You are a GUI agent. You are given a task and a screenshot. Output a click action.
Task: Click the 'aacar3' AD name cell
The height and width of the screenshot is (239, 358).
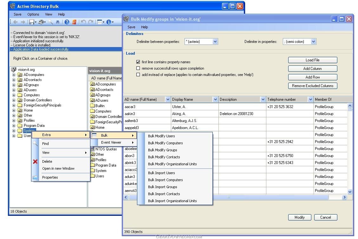point(147,107)
